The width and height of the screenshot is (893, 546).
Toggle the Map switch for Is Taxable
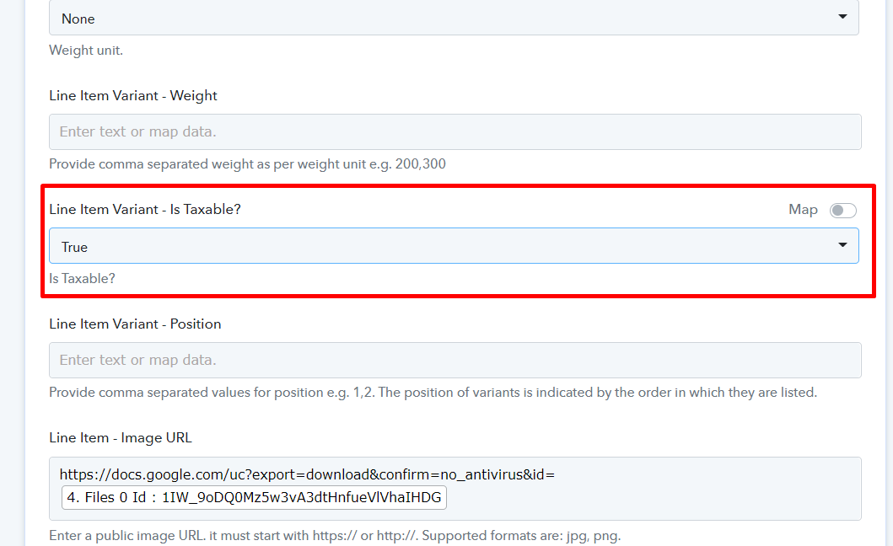pyautogui.click(x=843, y=210)
